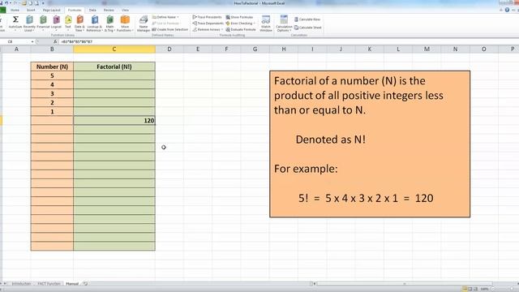
Task: Open Error Checking
Action: (x=240, y=24)
